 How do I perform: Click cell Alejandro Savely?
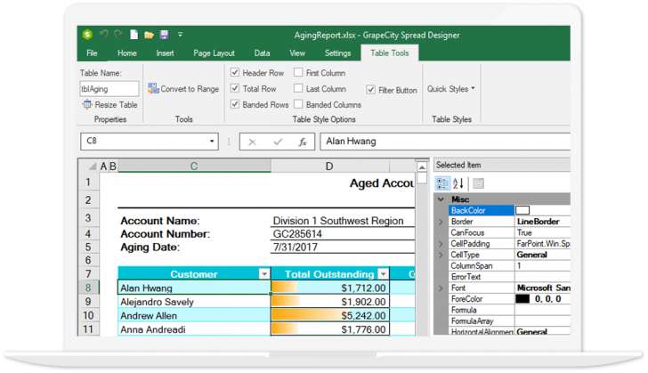194,302
